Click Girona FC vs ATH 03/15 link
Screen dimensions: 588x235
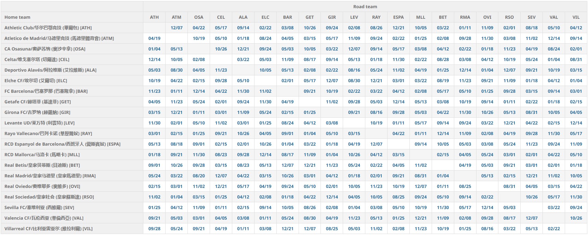(x=154, y=112)
